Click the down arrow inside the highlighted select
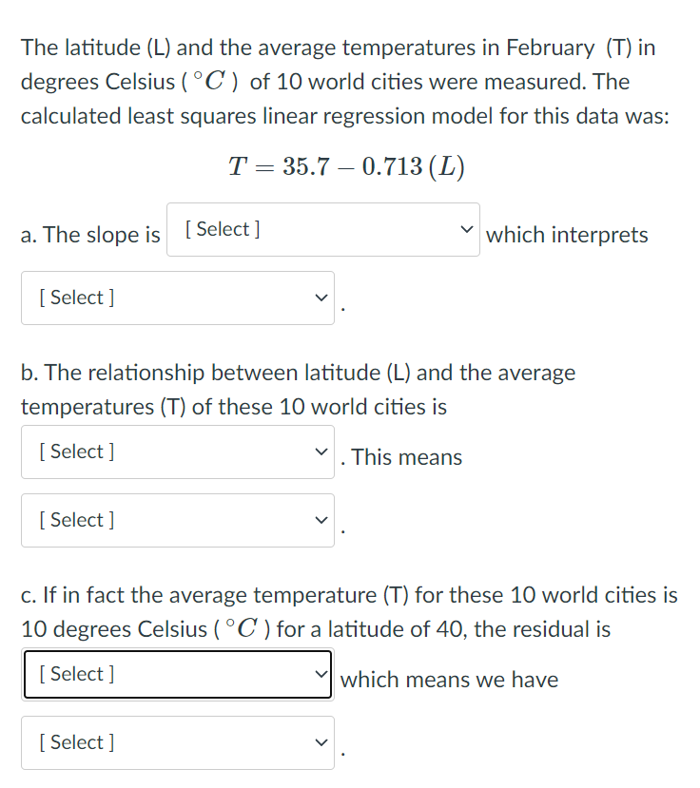700x788 pixels. coord(321,674)
